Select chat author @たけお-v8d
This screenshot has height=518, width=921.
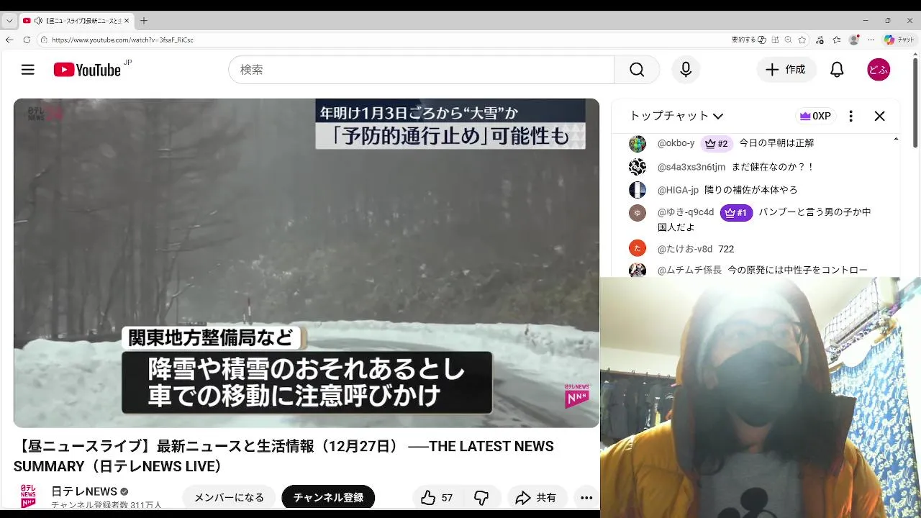coord(685,249)
